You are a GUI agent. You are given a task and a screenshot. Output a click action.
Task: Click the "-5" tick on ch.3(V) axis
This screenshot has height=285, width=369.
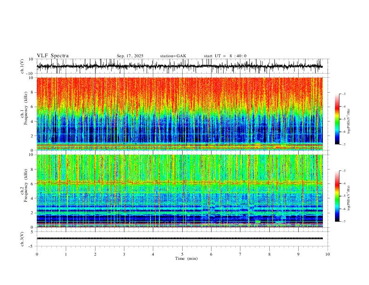32,246
